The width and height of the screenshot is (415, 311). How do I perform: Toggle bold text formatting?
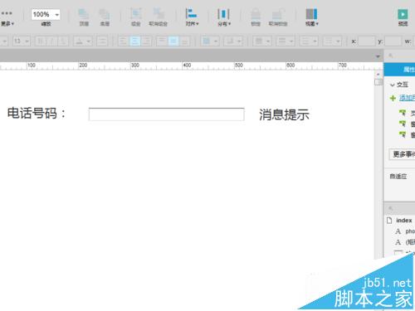[41, 41]
